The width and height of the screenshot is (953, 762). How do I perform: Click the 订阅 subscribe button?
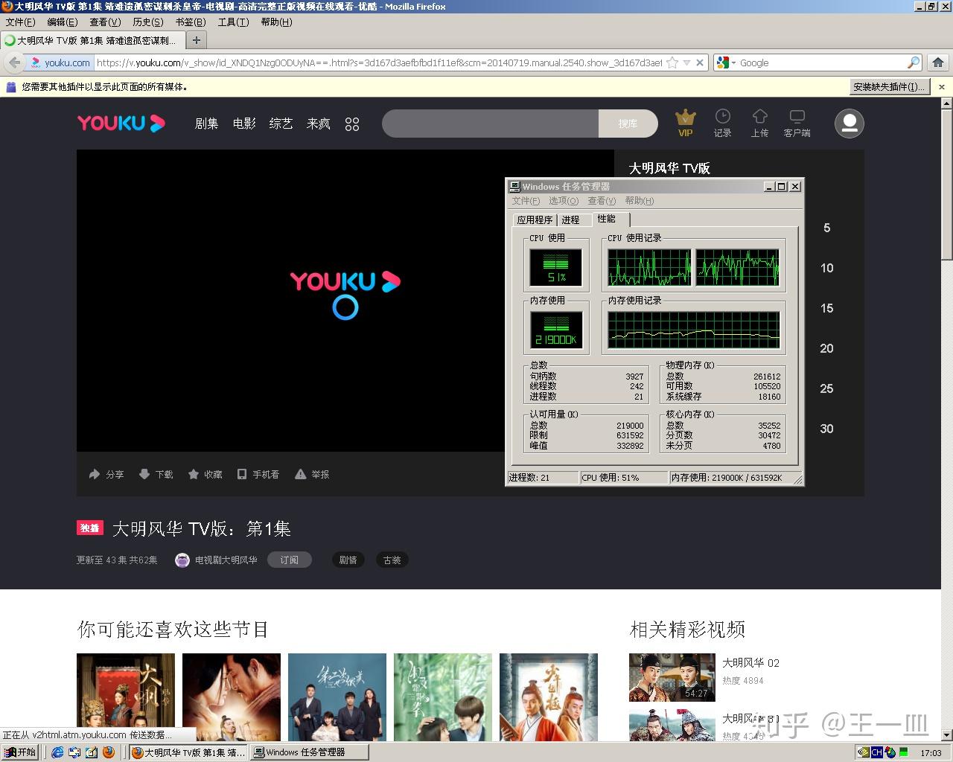coord(289,560)
